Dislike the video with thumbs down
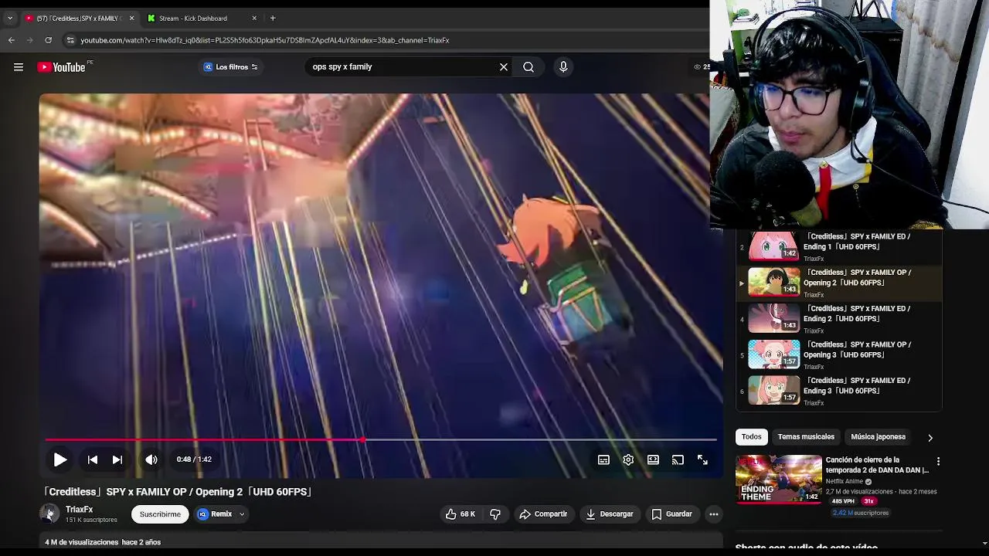 point(495,514)
